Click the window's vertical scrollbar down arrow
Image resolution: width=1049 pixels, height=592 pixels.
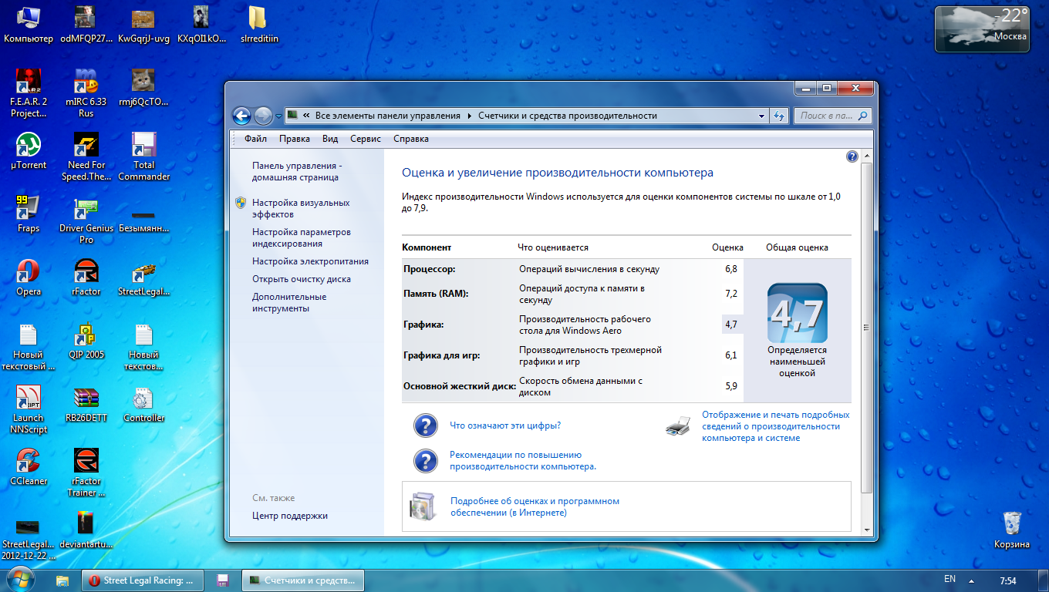point(866,530)
